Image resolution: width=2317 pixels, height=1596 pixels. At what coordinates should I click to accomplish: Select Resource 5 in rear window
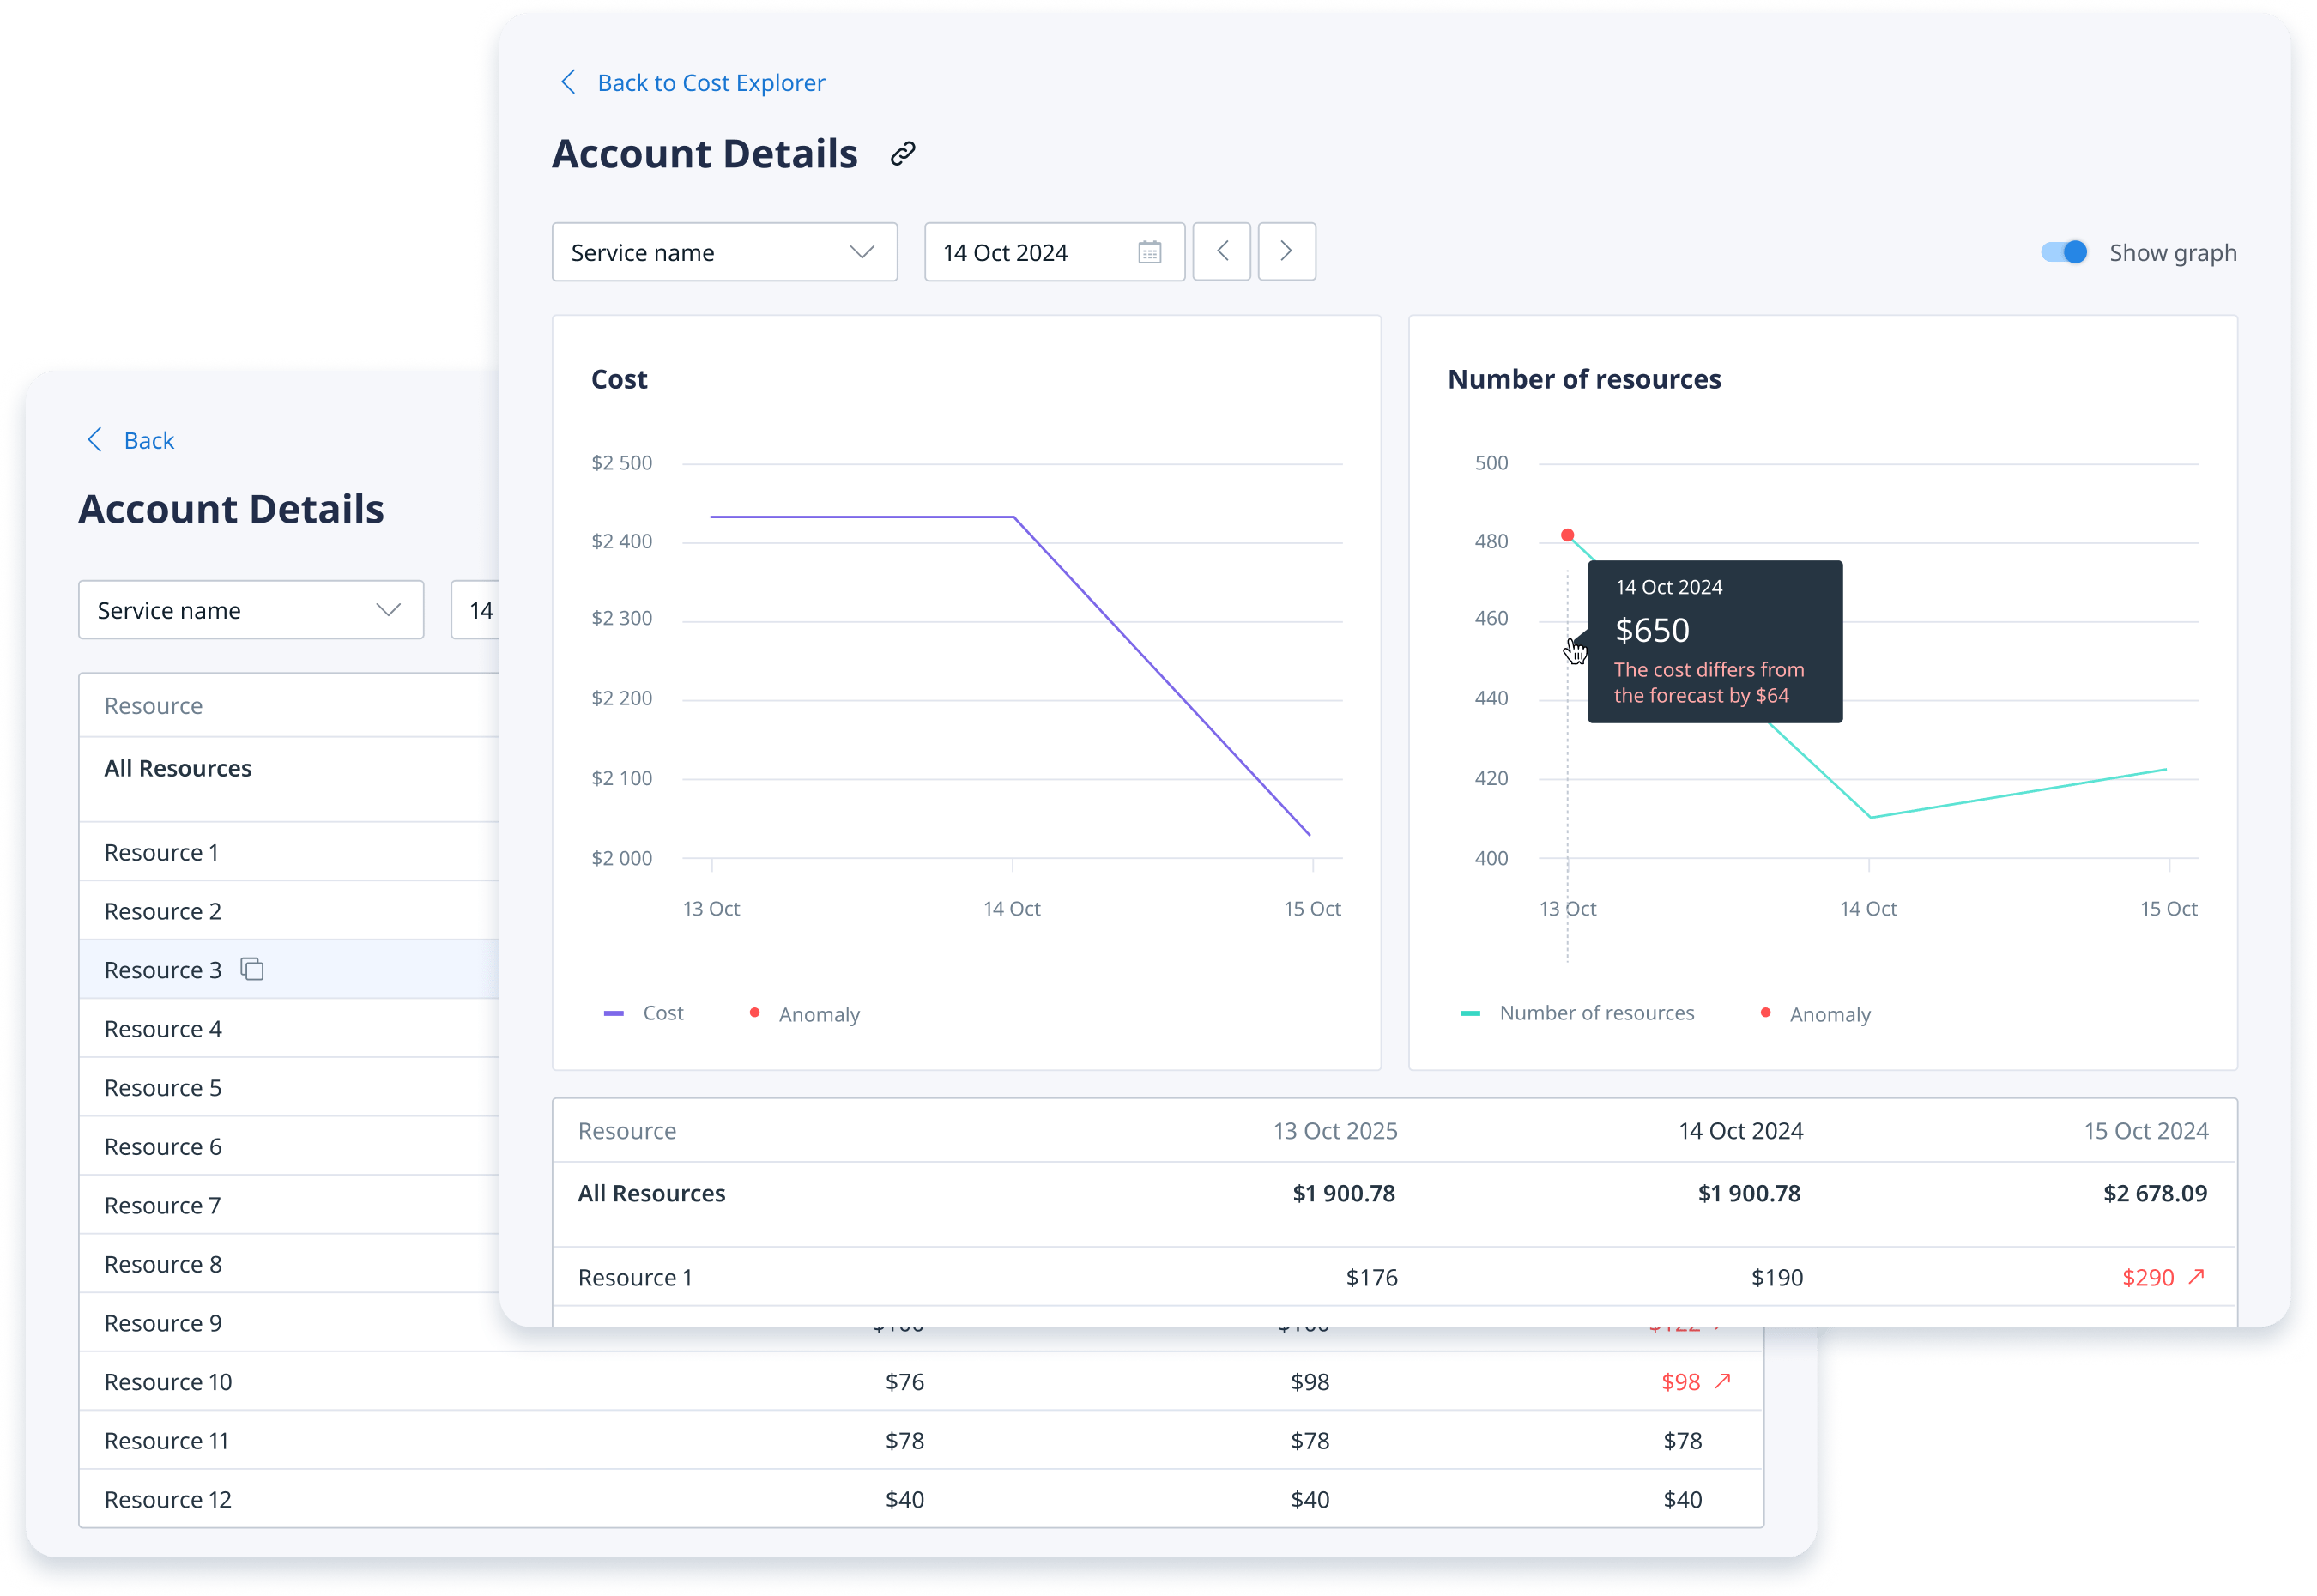(x=290, y=1087)
